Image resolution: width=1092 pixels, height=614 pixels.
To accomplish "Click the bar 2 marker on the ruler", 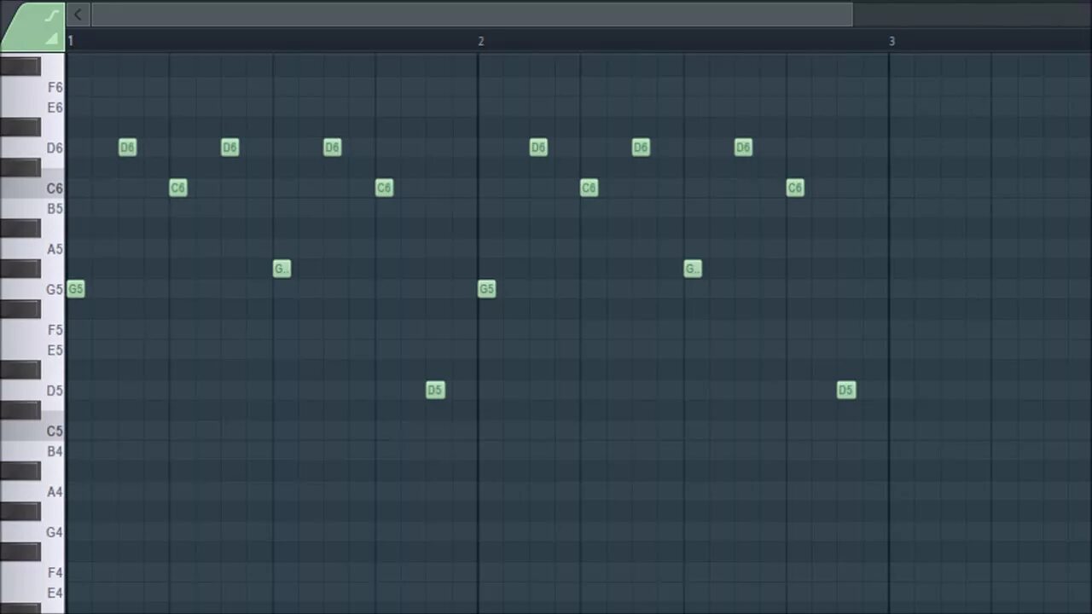I will pos(480,40).
